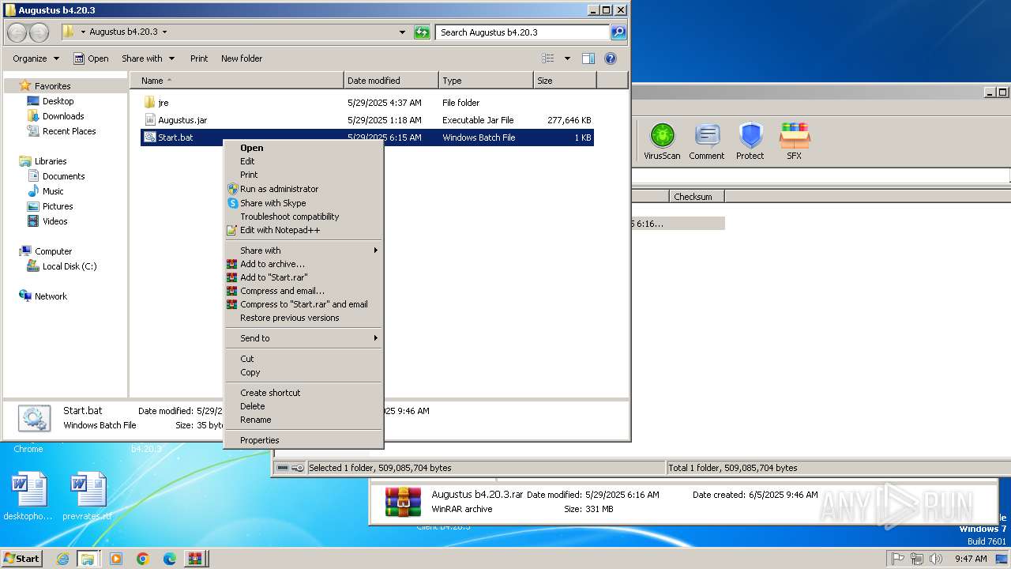
Task: Sort by Date modified column header
Action: coord(392,81)
